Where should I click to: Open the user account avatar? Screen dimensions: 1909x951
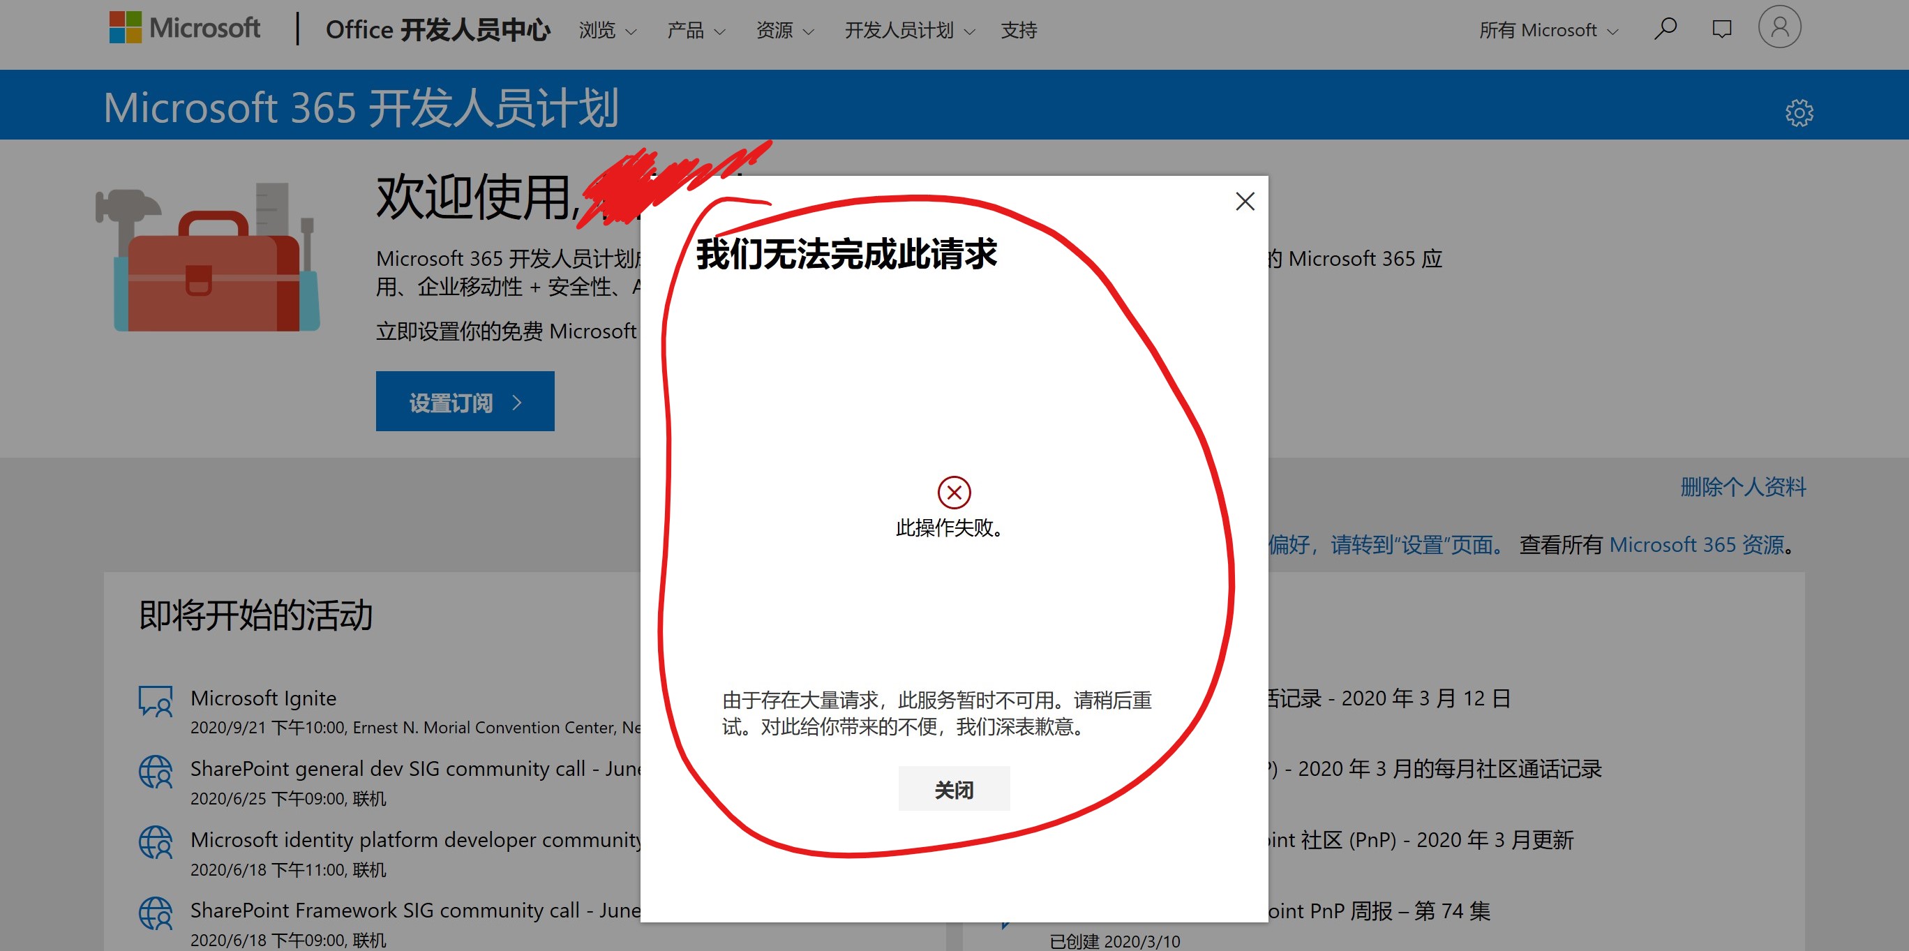1779,27
